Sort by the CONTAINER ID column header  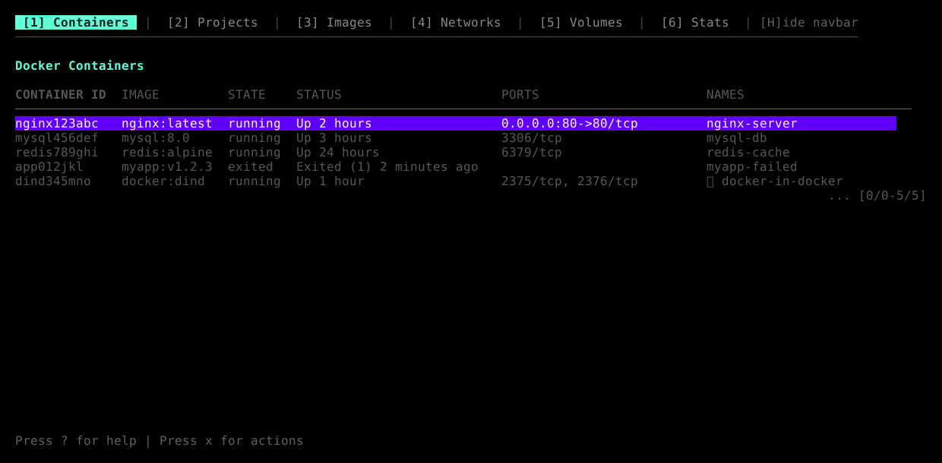point(60,94)
